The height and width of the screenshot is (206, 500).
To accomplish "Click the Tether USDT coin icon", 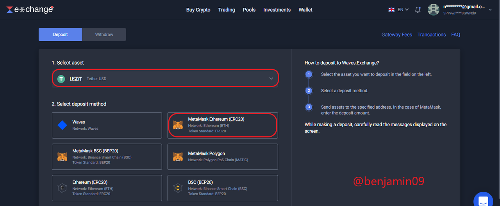I will [x=61, y=79].
